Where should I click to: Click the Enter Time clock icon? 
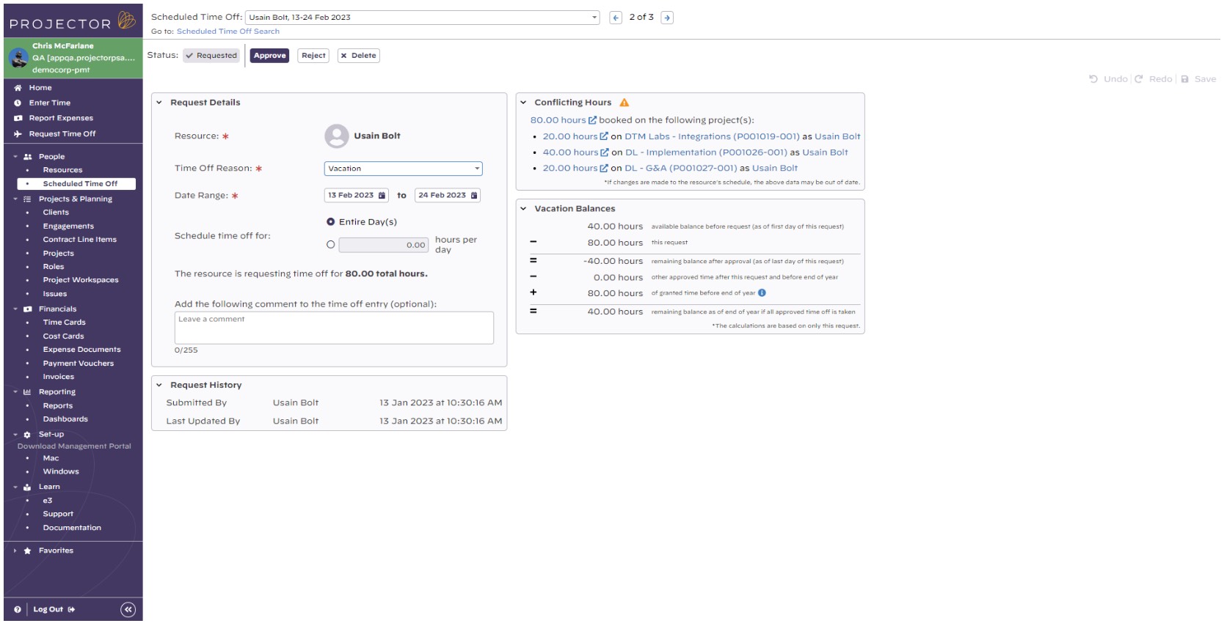[18, 103]
